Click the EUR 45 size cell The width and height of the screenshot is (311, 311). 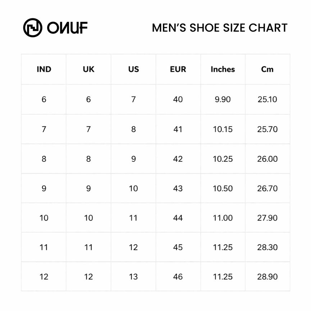(x=178, y=247)
